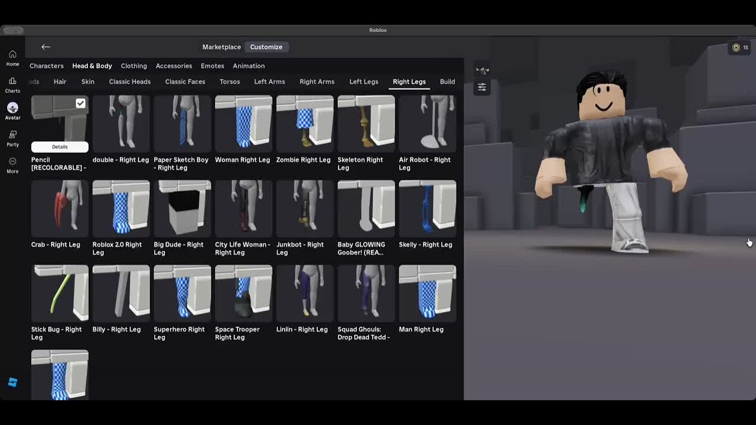This screenshot has height=425, width=756.
Task: Click the "Pencil [RECOLORABLE] -" item name
Action: (x=58, y=164)
